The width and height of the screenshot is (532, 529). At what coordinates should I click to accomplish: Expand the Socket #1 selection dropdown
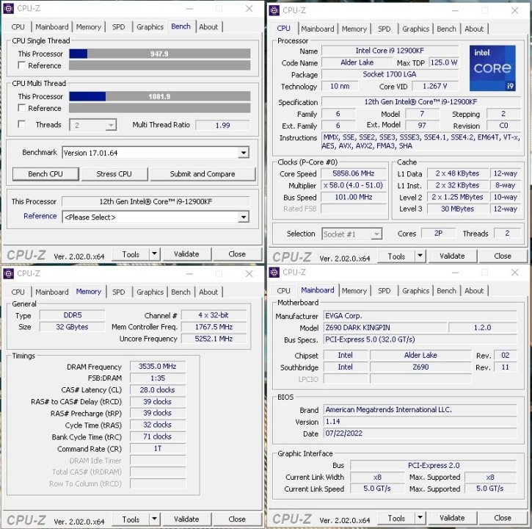[x=376, y=234]
